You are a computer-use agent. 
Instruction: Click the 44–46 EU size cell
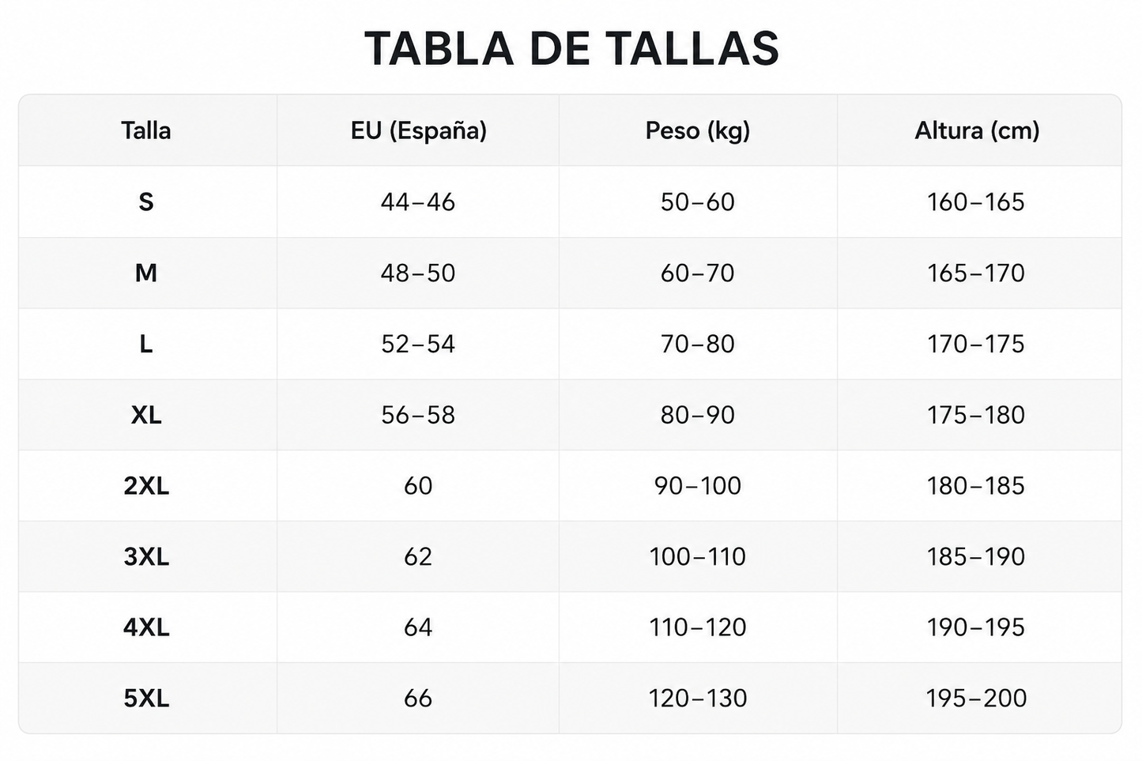click(x=418, y=202)
